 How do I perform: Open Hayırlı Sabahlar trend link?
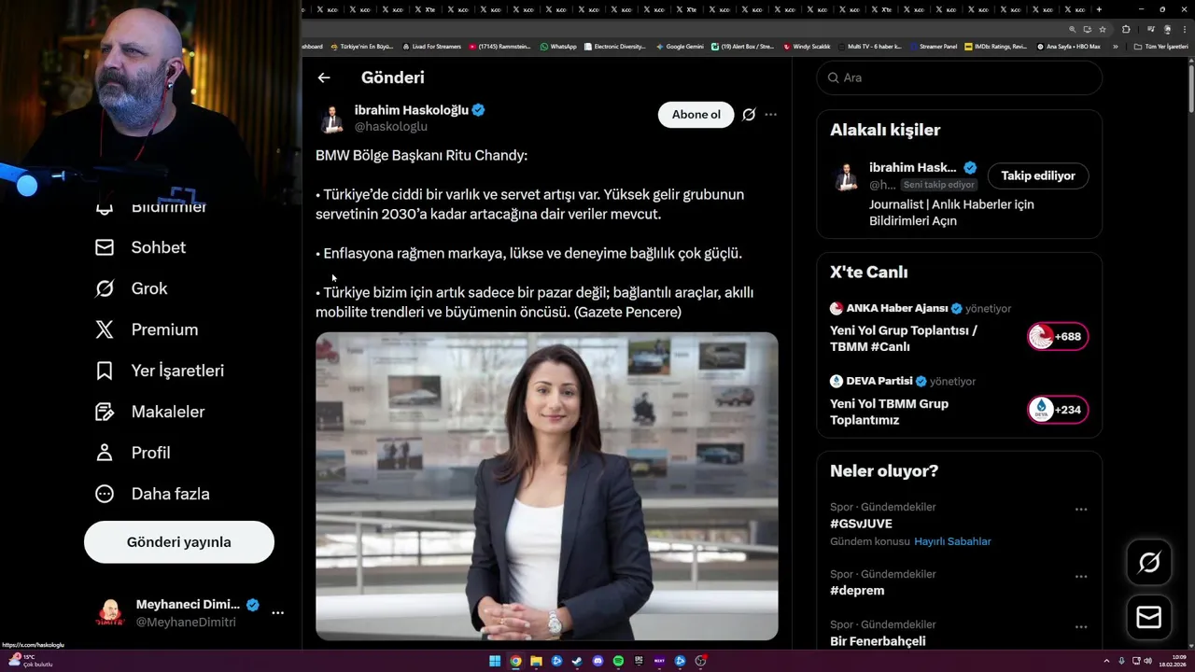952,541
